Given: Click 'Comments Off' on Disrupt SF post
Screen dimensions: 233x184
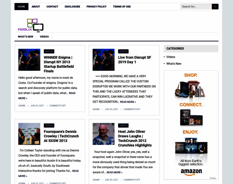Looking at the screenshot, I should (132, 109).
